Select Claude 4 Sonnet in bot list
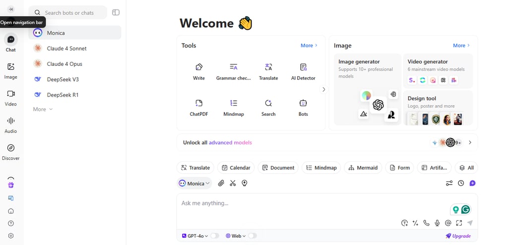Viewport: 508px width, 245px height. coord(75,48)
